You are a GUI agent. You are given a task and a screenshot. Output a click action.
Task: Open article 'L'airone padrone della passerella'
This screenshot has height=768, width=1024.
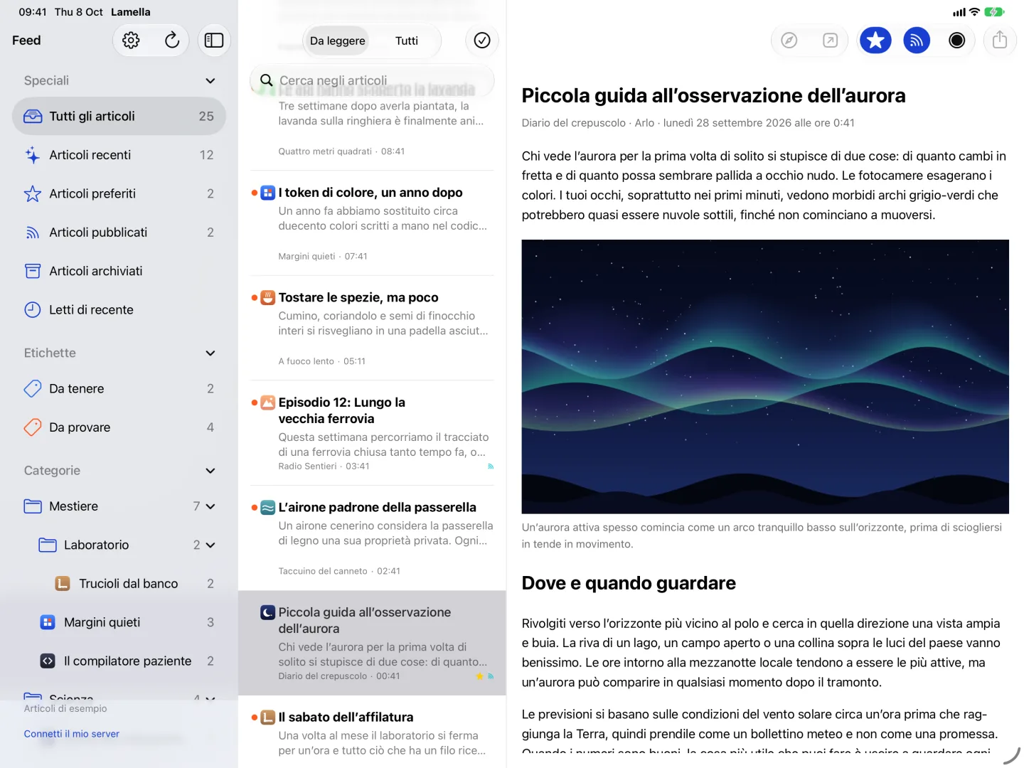(x=372, y=538)
